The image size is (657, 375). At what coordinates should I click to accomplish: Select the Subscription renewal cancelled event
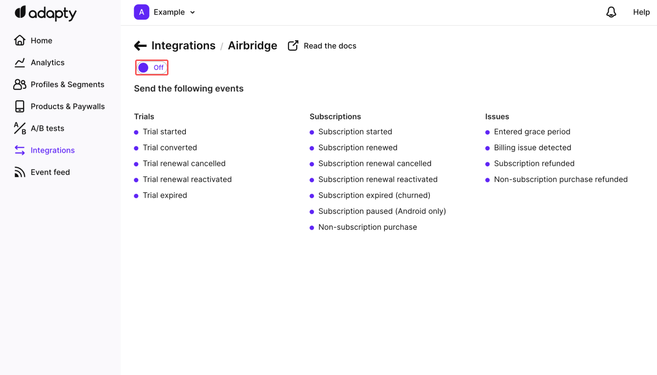[375, 164]
